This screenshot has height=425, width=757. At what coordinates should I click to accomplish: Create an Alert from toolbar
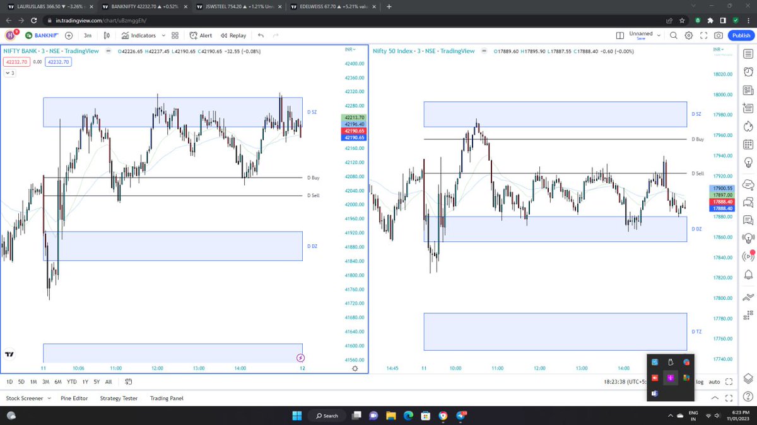click(x=200, y=36)
